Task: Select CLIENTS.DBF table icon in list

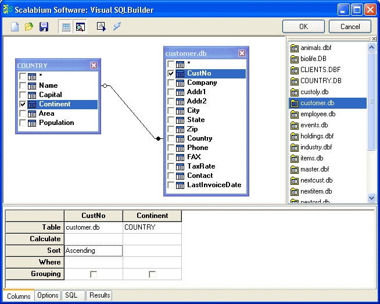Action: (295, 70)
